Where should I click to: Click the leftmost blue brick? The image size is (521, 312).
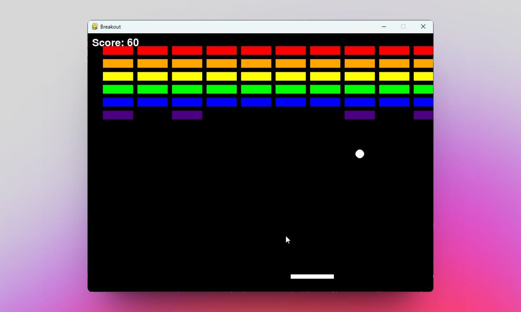pyautogui.click(x=118, y=102)
